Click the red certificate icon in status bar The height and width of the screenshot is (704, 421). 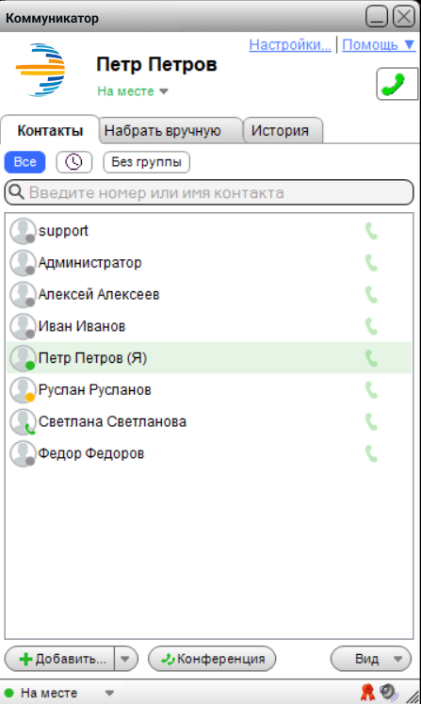click(x=367, y=693)
